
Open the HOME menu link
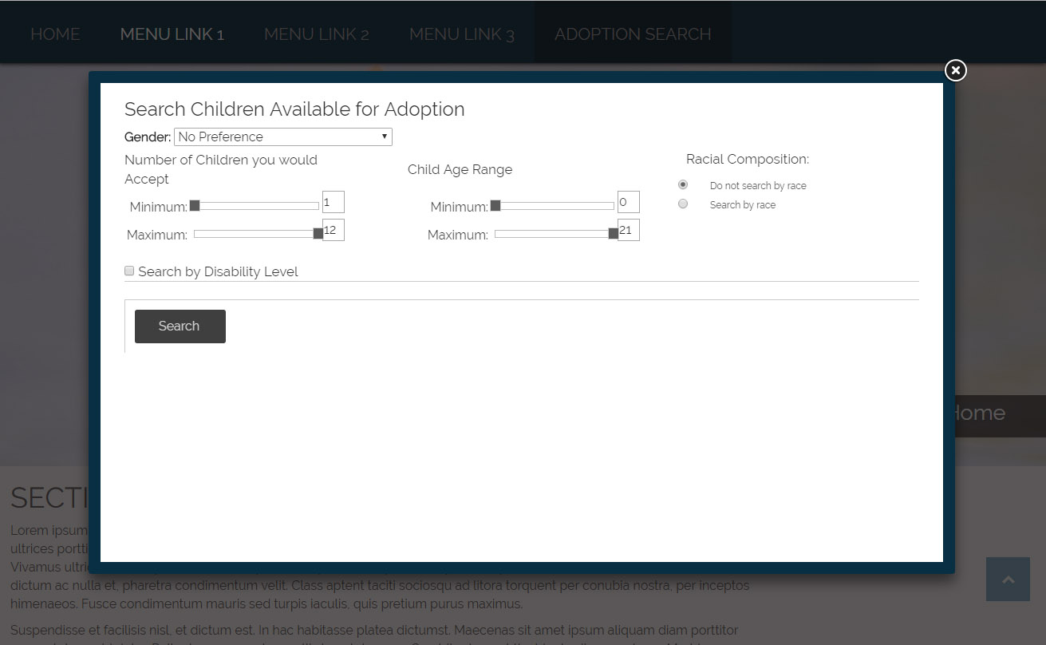coord(55,34)
